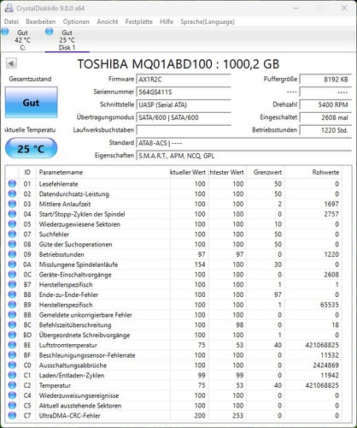Open the Optionen menu
357x428 pixels.
click(76, 21)
